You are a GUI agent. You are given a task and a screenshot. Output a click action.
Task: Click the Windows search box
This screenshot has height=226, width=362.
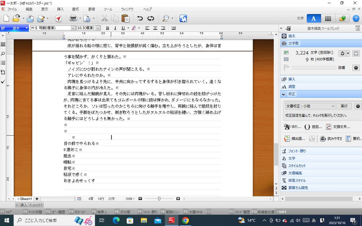click(x=54, y=221)
